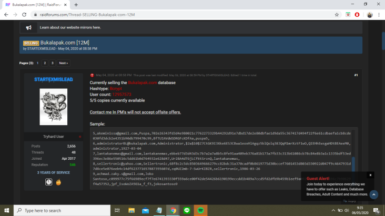
Task: Open the notebook app taskbar icon
Action: click(159, 210)
